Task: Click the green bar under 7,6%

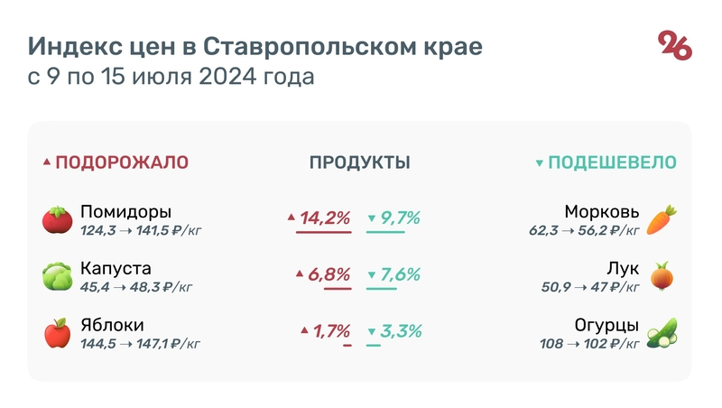Action: click(x=381, y=289)
